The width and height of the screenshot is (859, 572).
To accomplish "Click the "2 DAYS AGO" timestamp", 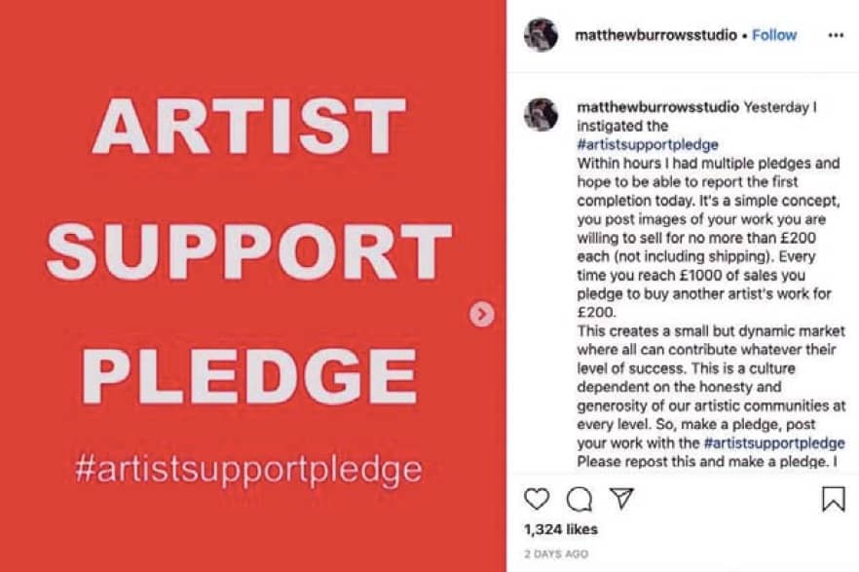I will [556, 554].
